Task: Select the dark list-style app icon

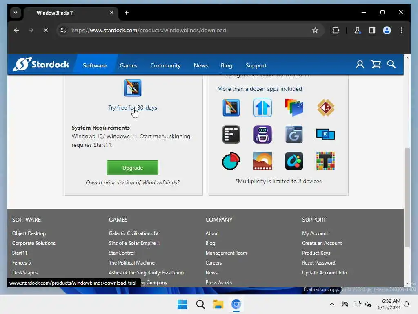Action: tap(231, 134)
